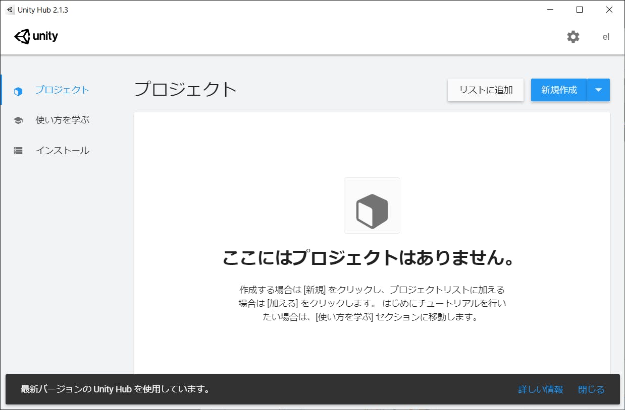
Task: Open the インストール section
Action: click(x=63, y=150)
